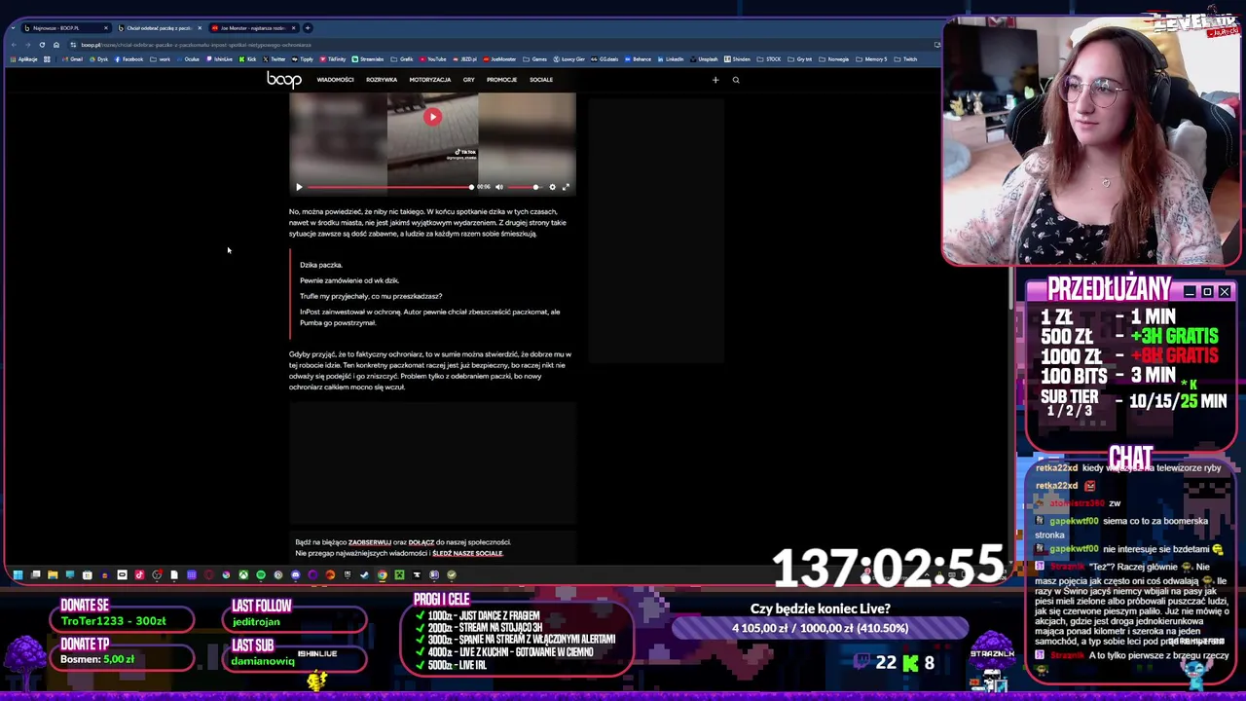Open Task View on the taskbar

click(x=35, y=574)
